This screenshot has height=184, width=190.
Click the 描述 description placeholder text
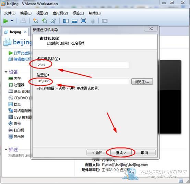[x=20, y=155]
